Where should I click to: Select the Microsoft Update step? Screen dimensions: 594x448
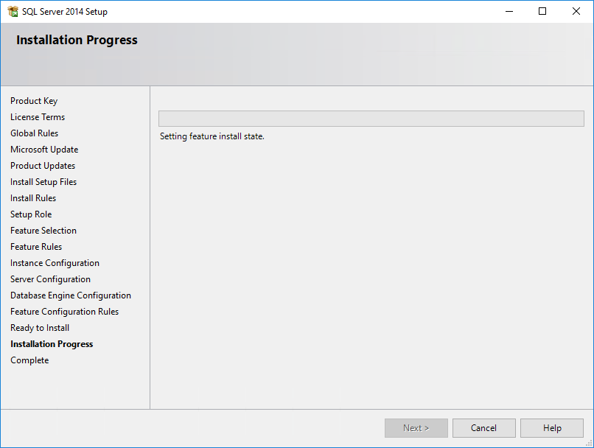[x=44, y=150]
